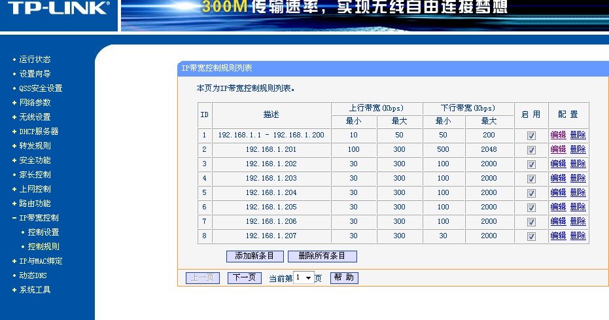Uncheck 启用 for rule 192.168.1.204
Image resolution: width=609 pixels, height=320 pixels.
coord(531,193)
